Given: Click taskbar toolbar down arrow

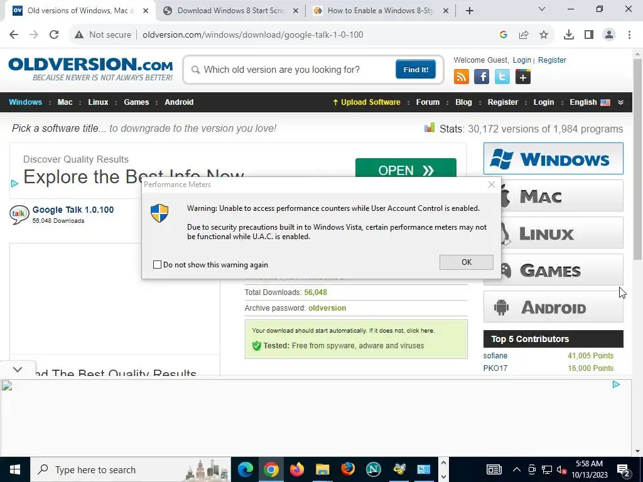Looking at the screenshot, I should [443, 477].
